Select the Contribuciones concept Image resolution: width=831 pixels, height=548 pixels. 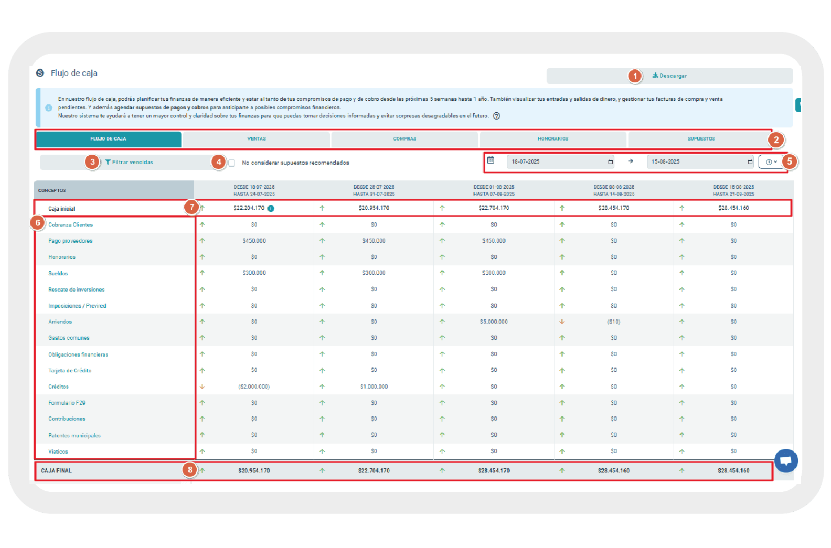click(x=67, y=418)
